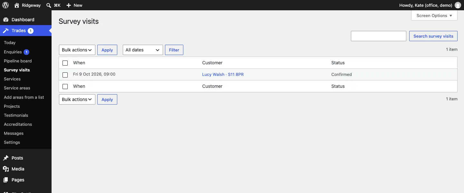Open Messages in the Trades menu
The height and width of the screenshot is (193, 464).
click(14, 133)
